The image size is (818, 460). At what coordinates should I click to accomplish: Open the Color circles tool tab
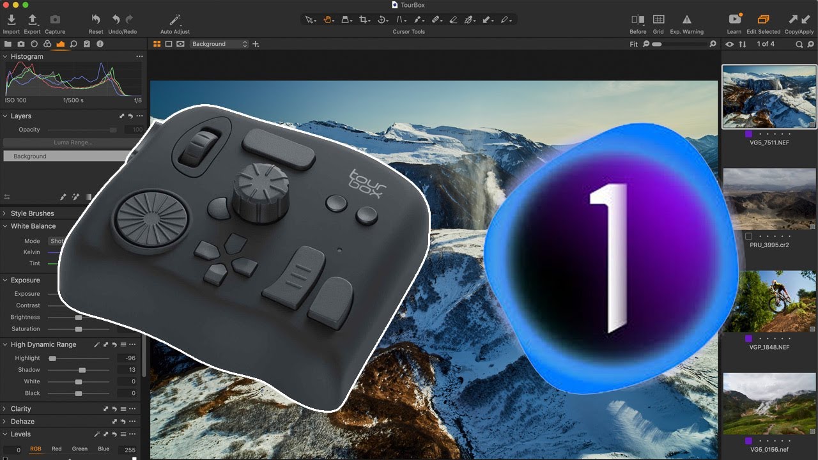(x=47, y=44)
